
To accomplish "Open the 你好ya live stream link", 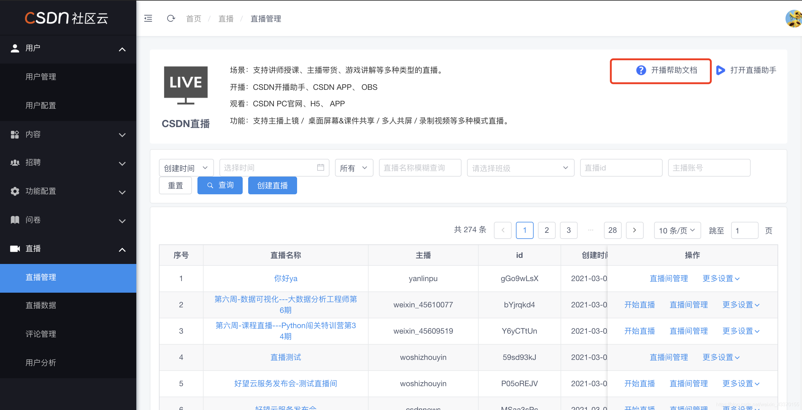I will [x=285, y=278].
